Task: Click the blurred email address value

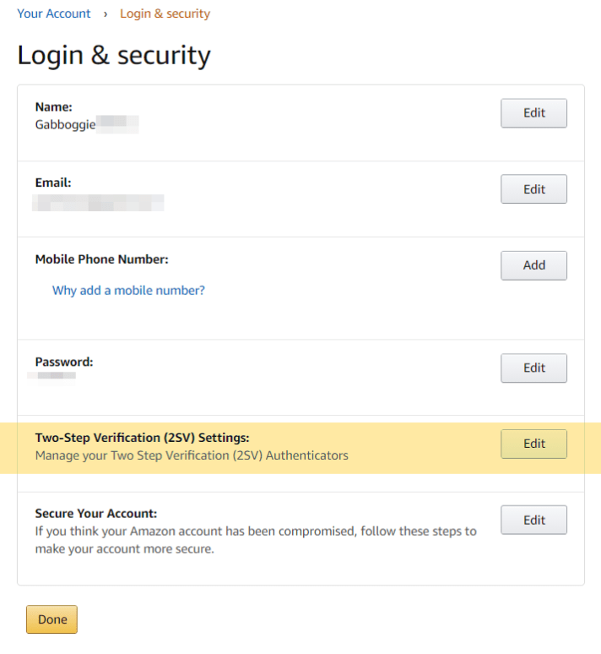Action: click(98, 203)
